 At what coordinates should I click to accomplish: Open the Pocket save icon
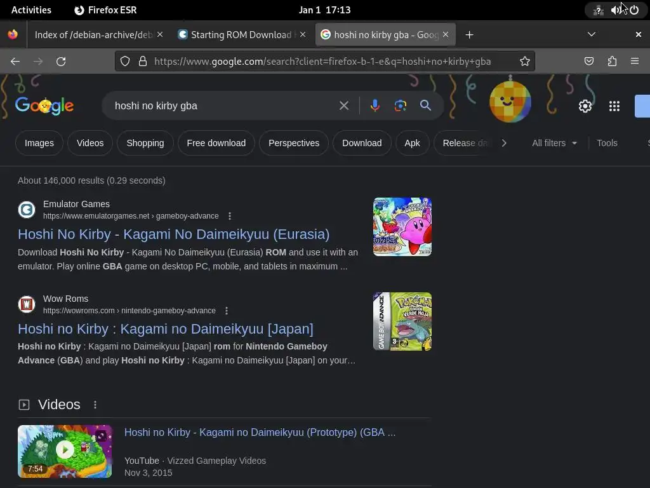(588, 62)
